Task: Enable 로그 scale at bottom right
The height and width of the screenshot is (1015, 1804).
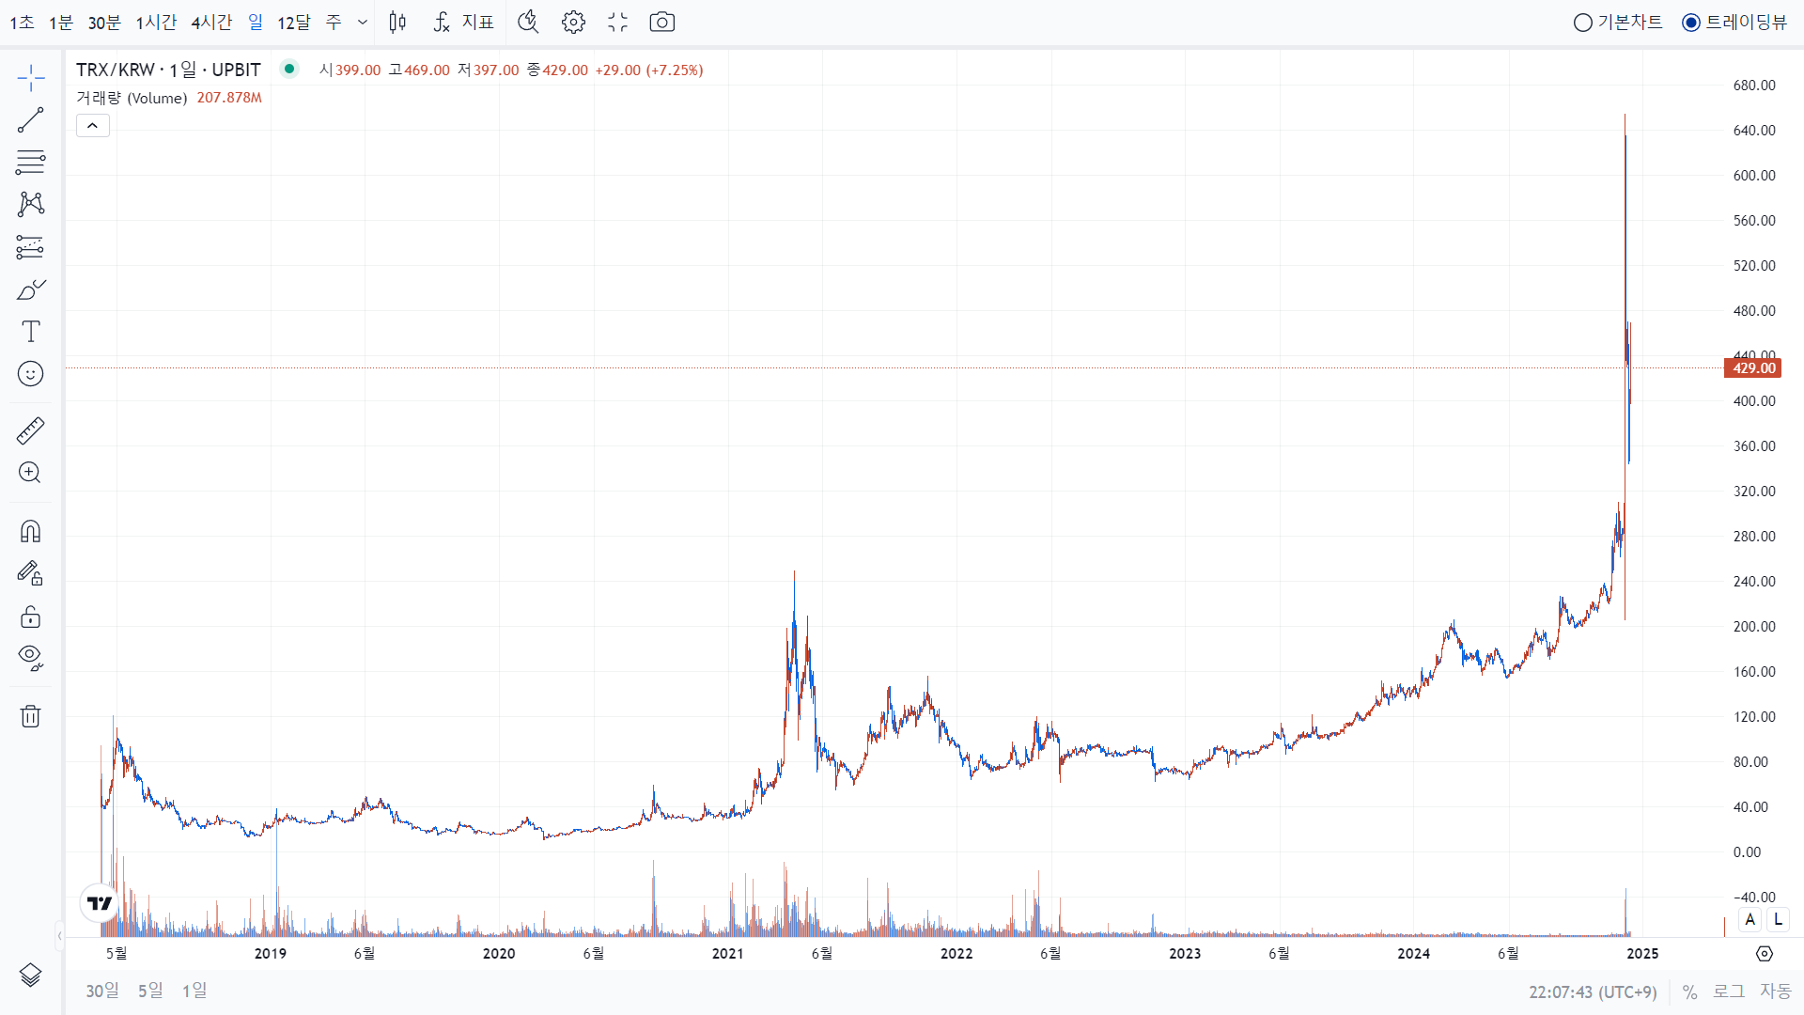Action: (1728, 992)
